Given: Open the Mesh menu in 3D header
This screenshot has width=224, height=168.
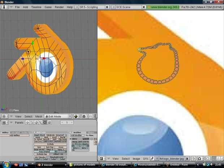Looking at the screenshot, I should (x=39, y=117).
